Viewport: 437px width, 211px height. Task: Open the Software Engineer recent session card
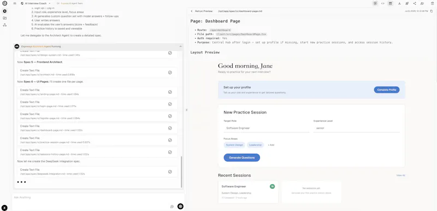coord(248,192)
